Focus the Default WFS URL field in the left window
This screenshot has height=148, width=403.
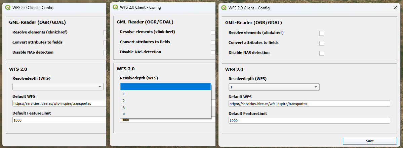point(59,103)
